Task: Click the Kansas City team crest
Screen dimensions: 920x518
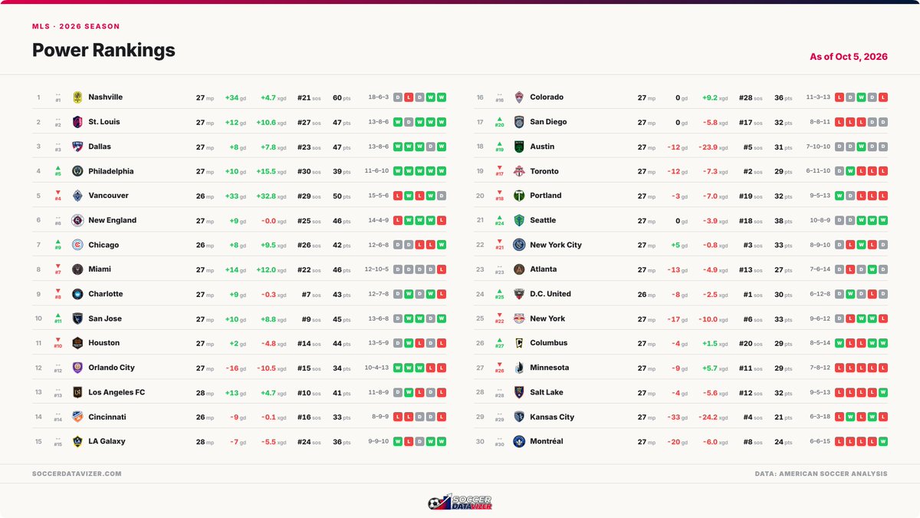Action: pyautogui.click(x=519, y=417)
